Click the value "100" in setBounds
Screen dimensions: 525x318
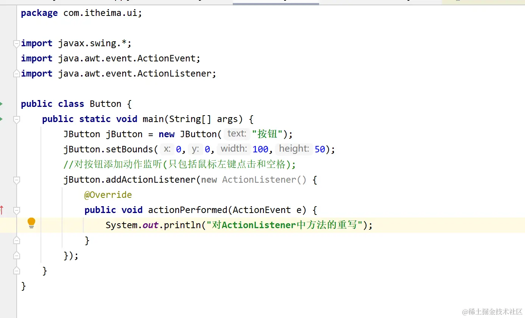pyautogui.click(x=260, y=149)
